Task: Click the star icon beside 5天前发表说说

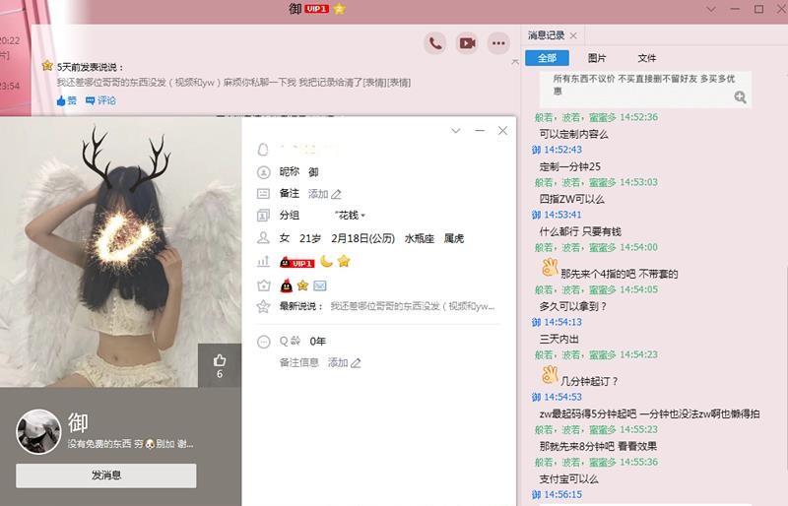Action: (47, 66)
